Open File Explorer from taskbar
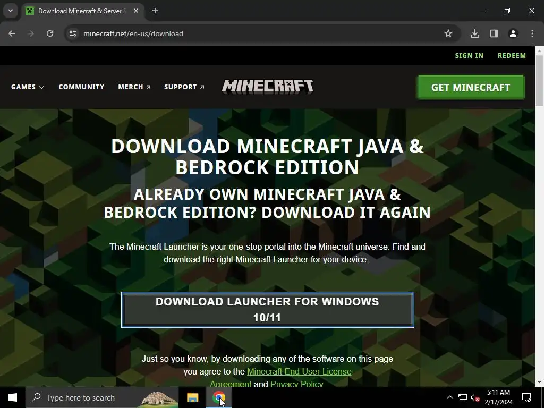544x408 pixels. tap(192, 397)
